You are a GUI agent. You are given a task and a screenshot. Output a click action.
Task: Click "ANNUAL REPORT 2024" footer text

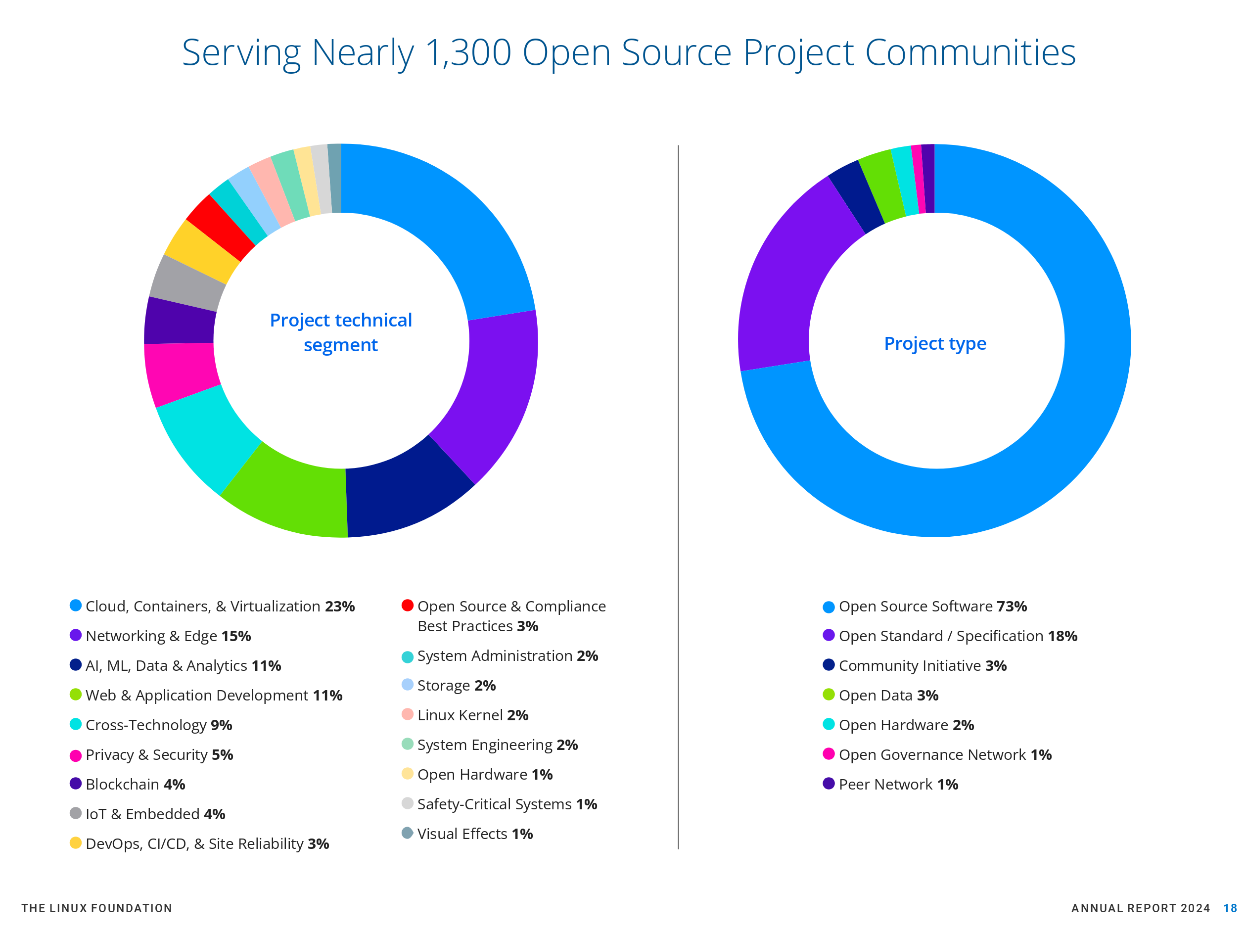(1141, 908)
